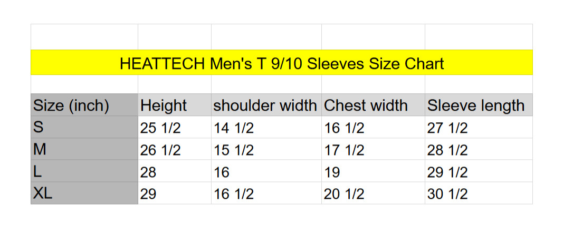Click the S height value 25 1/2

point(174,128)
